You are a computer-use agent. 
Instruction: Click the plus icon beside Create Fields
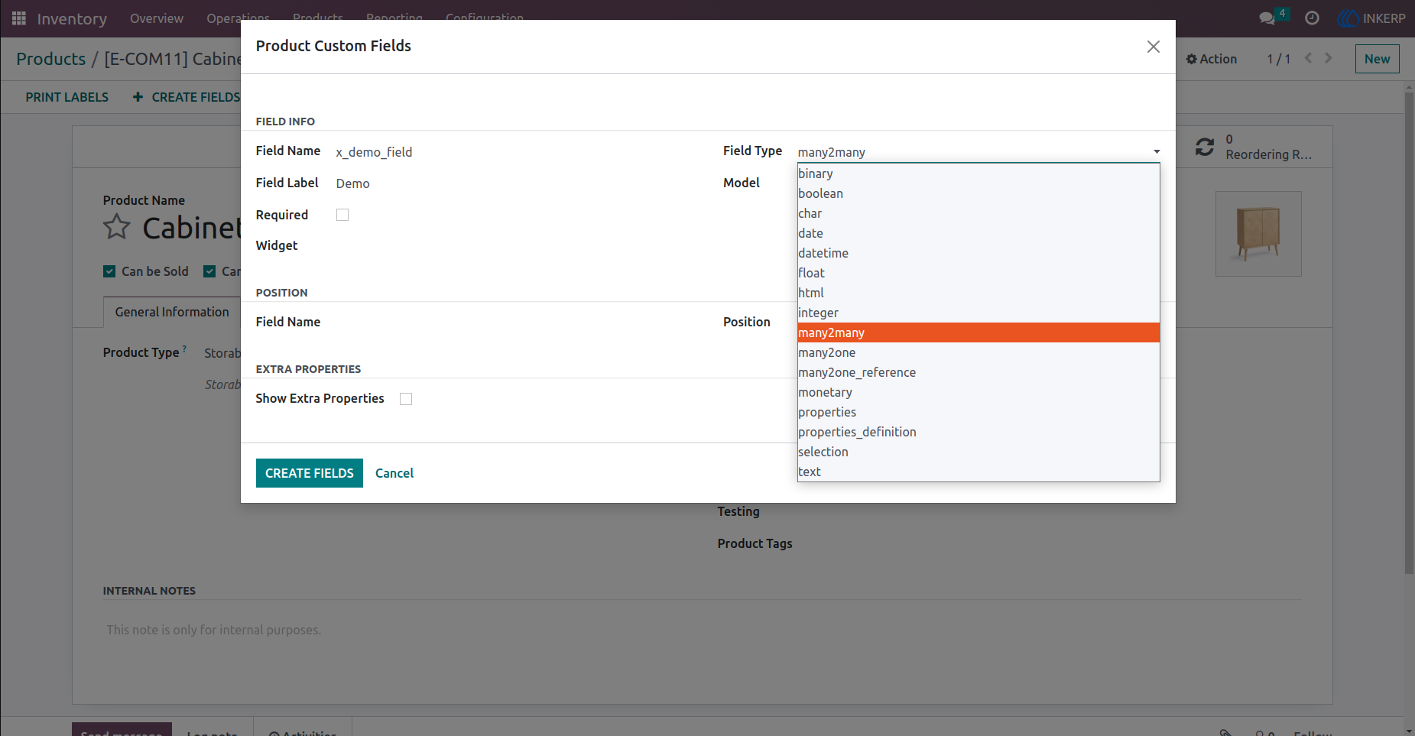(138, 97)
